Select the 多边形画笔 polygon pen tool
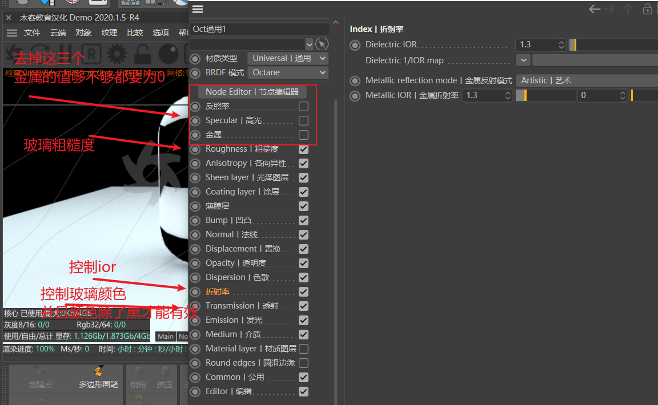This screenshot has width=658, height=405. (99, 378)
